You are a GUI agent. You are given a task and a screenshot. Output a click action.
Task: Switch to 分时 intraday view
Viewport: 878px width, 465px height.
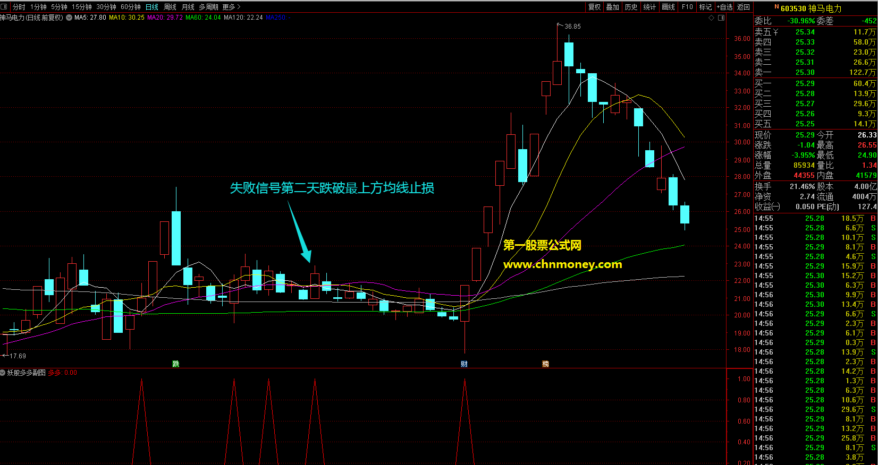(19, 7)
